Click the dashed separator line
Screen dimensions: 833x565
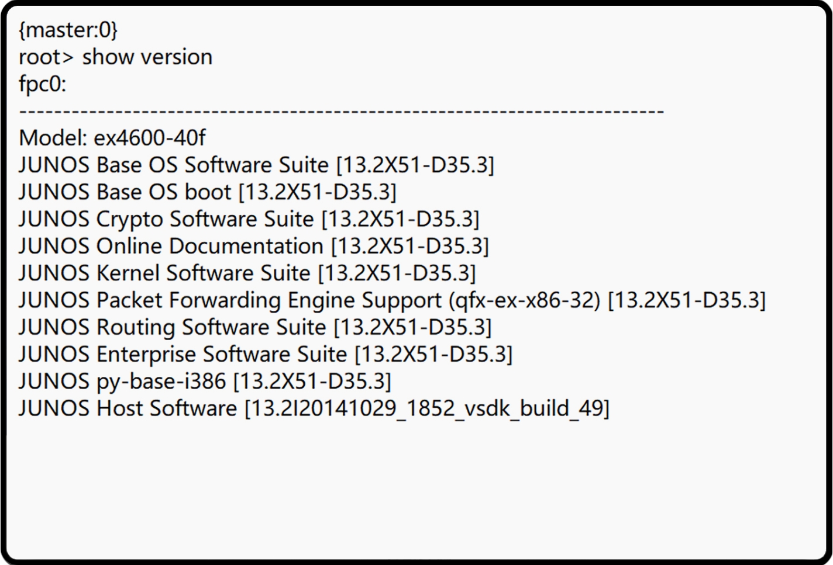click(341, 111)
